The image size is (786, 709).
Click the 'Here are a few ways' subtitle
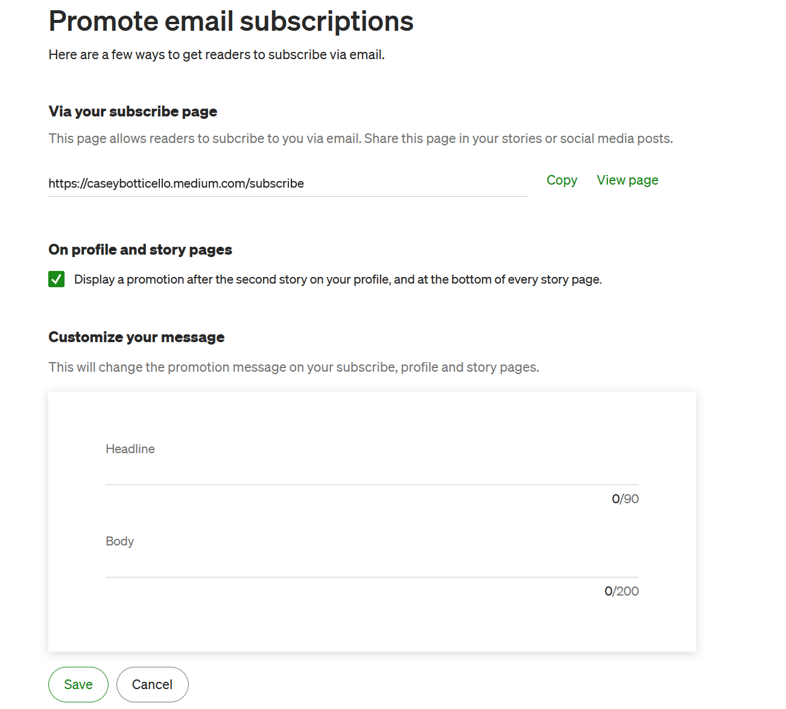(217, 55)
